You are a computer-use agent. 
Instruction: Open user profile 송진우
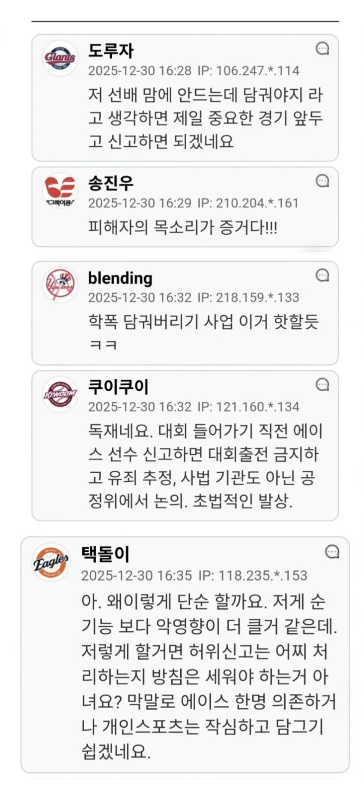[111, 183]
